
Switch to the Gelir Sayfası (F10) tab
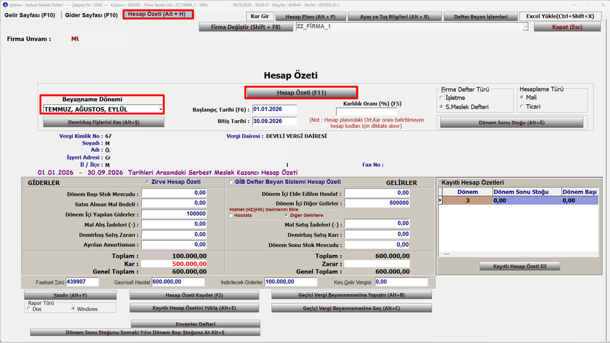30,15
